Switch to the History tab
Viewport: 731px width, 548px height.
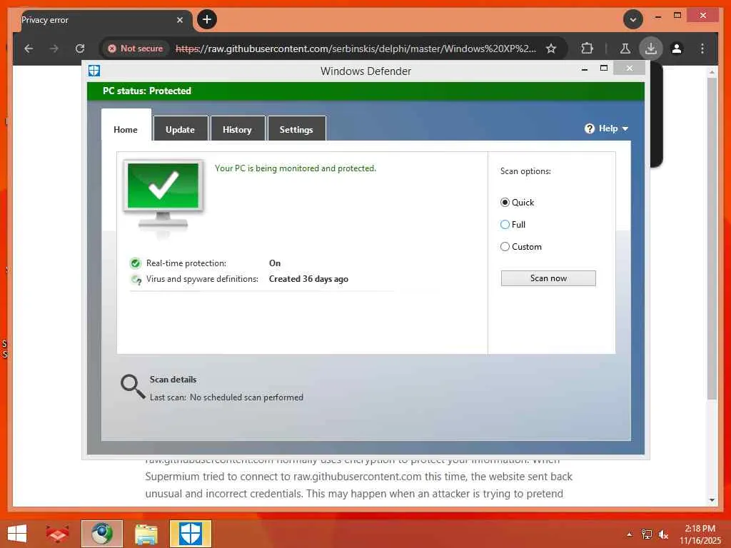pos(238,129)
